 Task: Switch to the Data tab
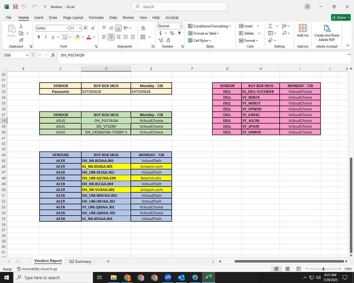[113, 17]
